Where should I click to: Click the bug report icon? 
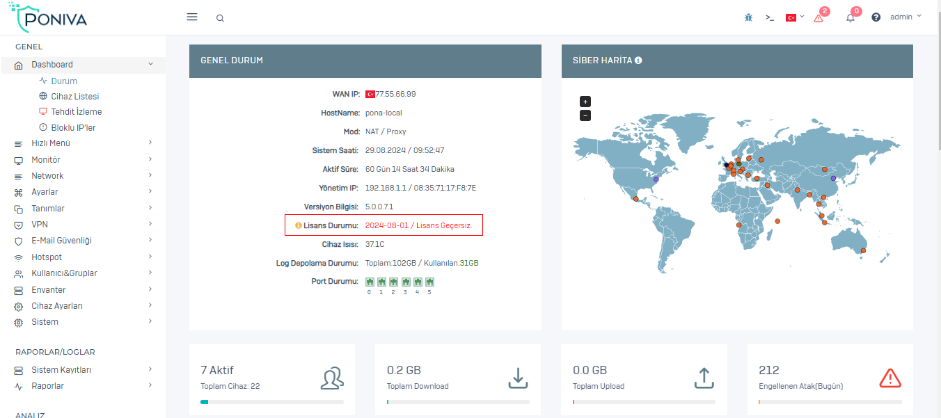point(748,17)
